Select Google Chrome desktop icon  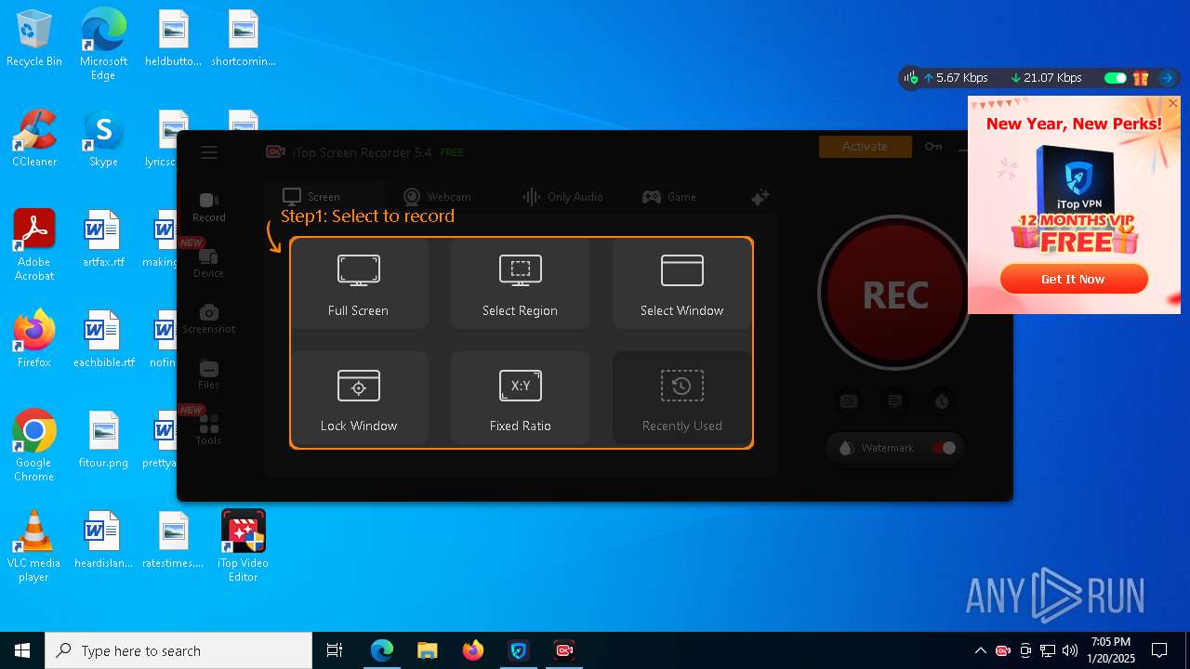[x=34, y=446]
